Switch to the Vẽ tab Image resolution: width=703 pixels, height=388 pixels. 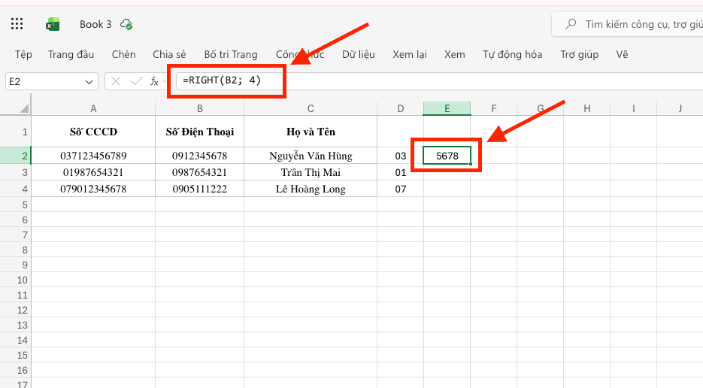click(621, 55)
